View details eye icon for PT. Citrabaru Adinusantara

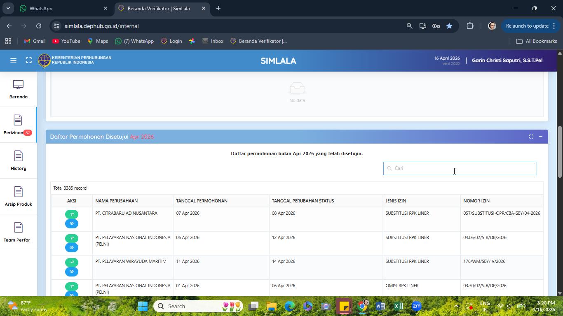(72, 223)
